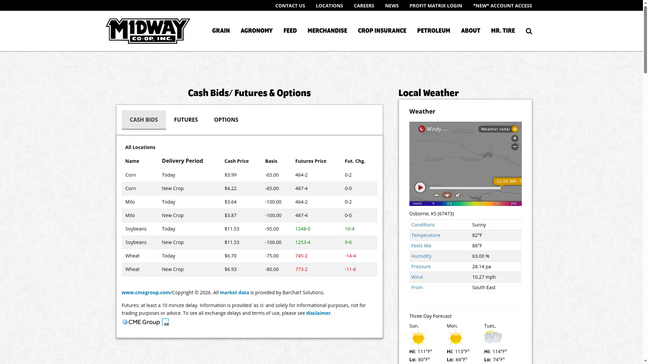Image resolution: width=648 pixels, height=364 pixels.
Task: Select the turtle slow-speed radar icon
Action: click(x=436, y=195)
